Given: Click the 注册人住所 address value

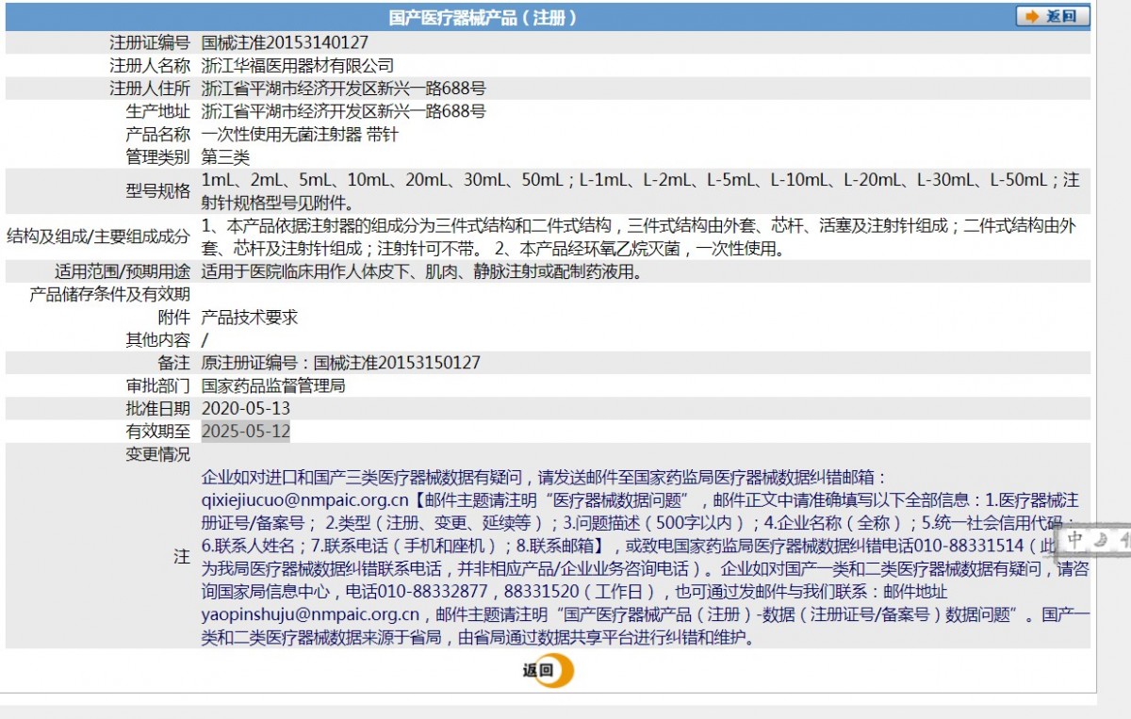Looking at the screenshot, I should (344, 89).
